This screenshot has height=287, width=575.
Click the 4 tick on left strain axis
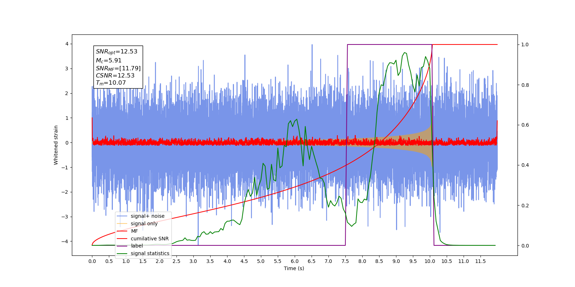point(66,44)
